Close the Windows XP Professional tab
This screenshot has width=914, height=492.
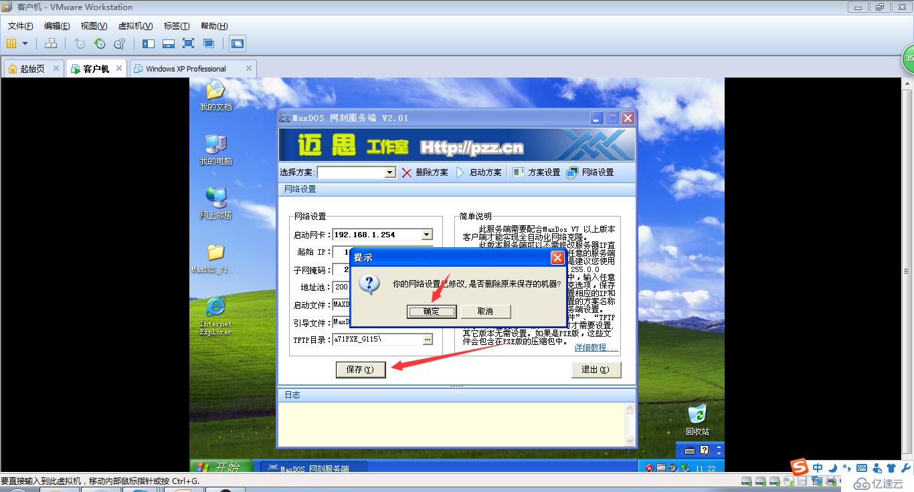pyautogui.click(x=249, y=68)
